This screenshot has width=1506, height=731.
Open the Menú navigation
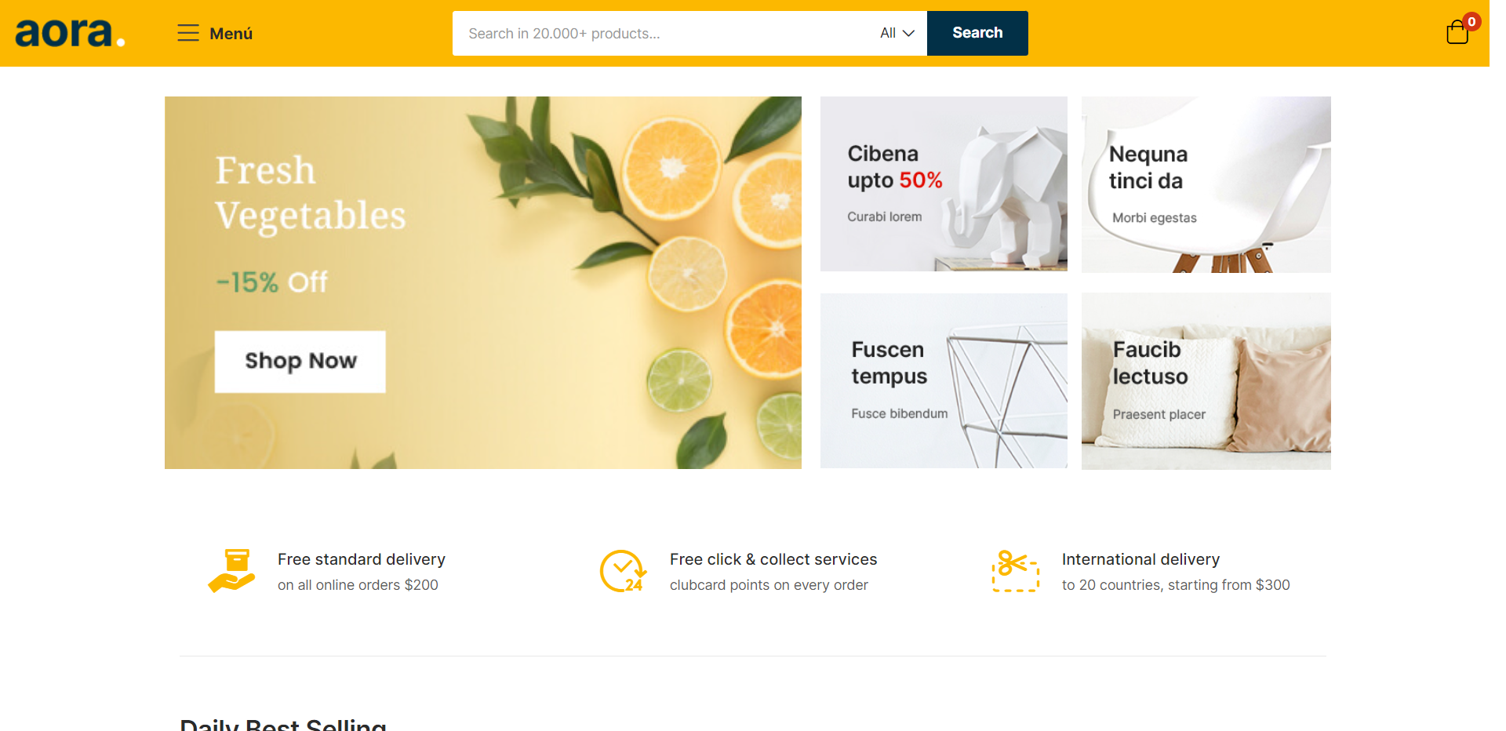tap(215, 33)
